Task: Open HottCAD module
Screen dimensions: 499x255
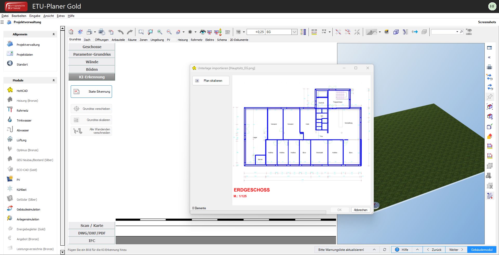Action: 22,91
